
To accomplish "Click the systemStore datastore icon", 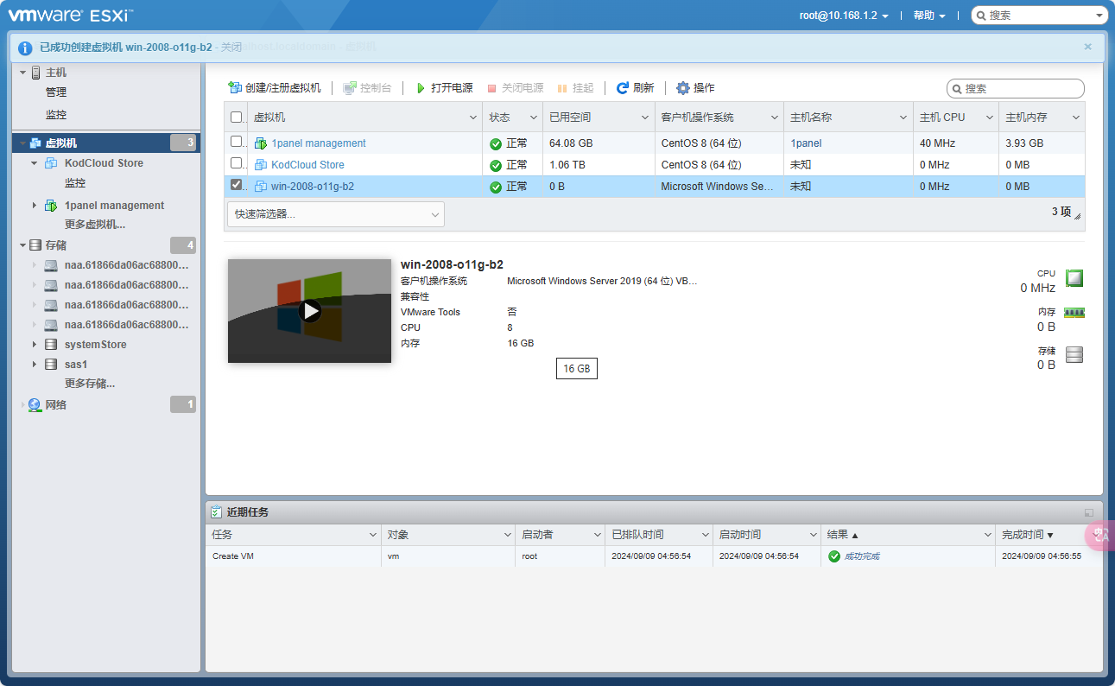I will (x=51, y=345).
